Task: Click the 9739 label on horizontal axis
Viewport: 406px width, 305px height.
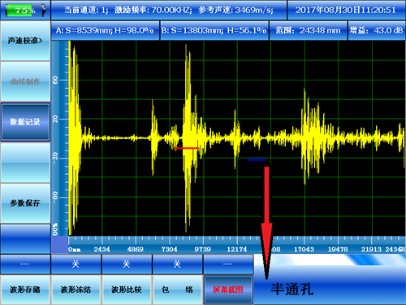Action: [x=202, y=249]
